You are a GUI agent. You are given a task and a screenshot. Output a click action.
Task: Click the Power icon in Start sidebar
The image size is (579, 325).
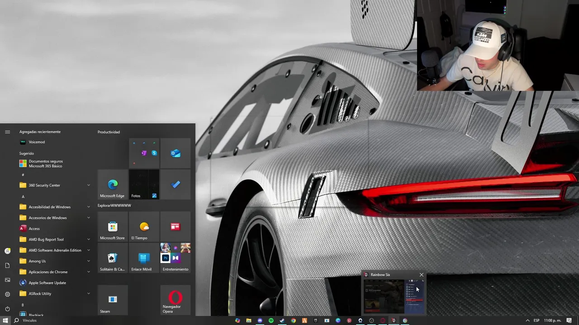coord(7,309)
